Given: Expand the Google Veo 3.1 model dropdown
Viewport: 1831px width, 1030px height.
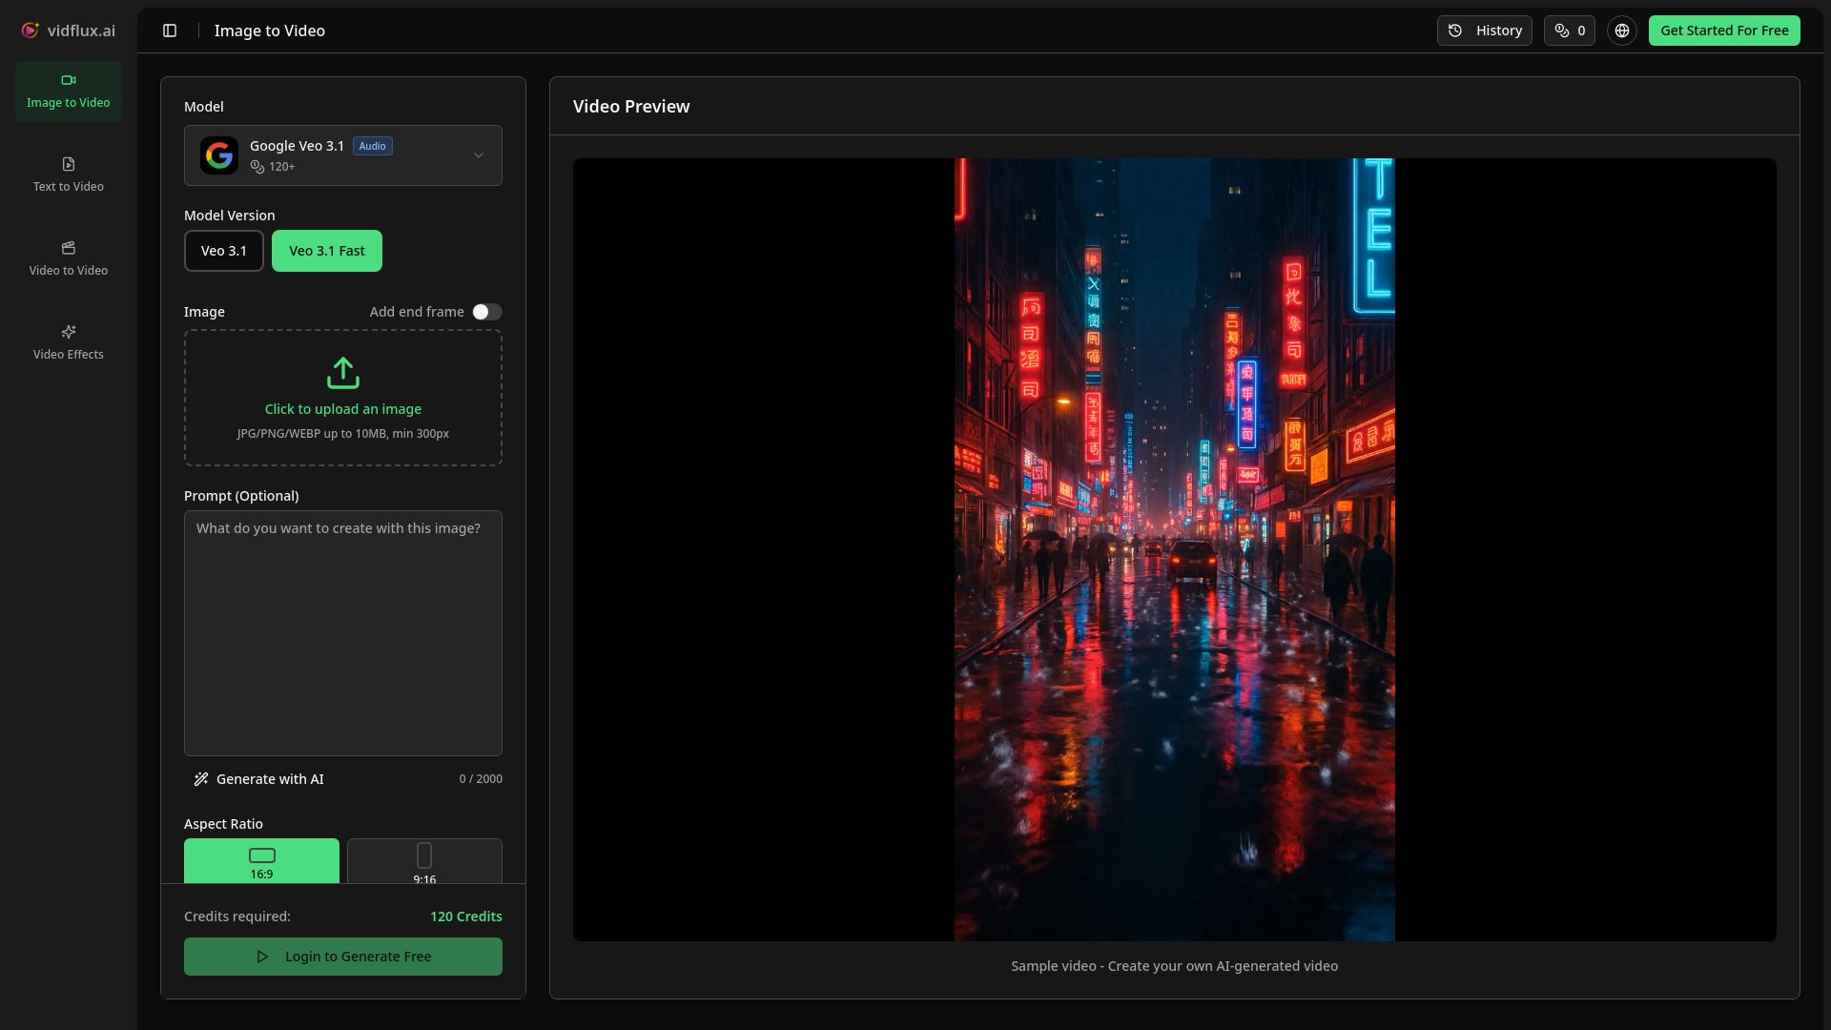Looking at the screenshot, I should click(x=479, y=154).
